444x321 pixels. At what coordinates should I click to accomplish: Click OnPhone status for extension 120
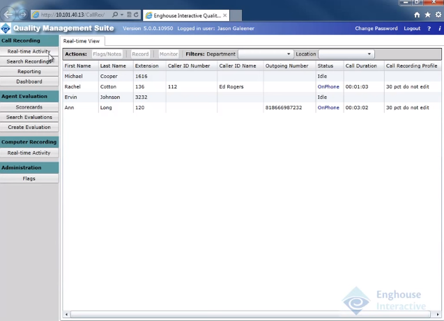pos(328,107)
